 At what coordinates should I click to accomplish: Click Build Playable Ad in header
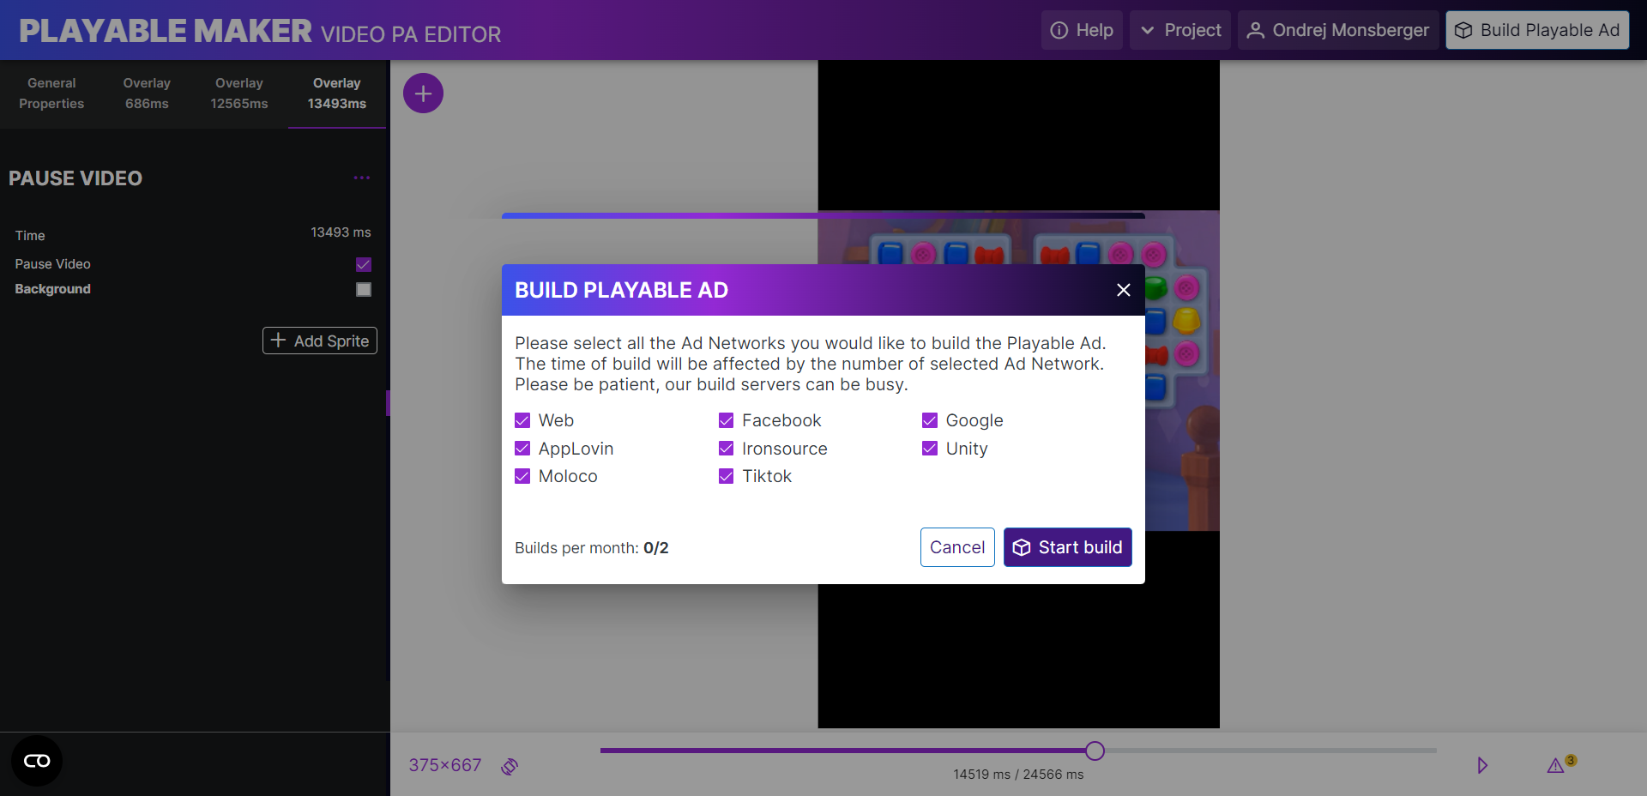[x=1537, y=30]
